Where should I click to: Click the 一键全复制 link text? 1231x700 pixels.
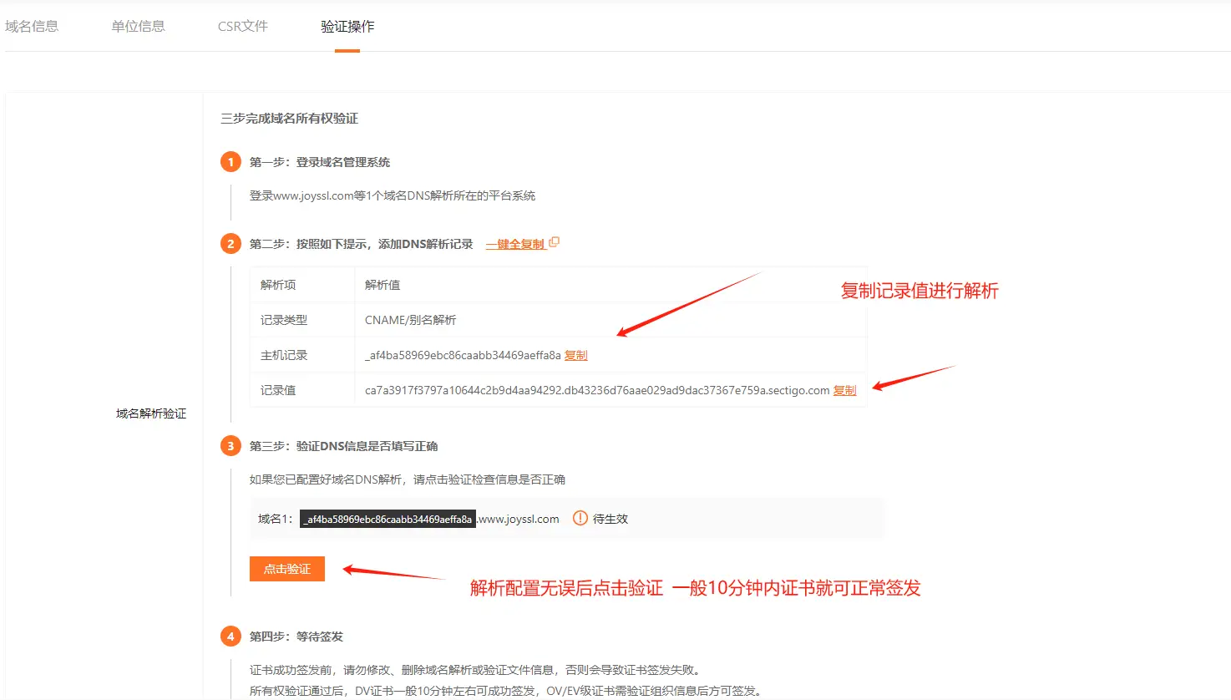(x=514, y=244)
